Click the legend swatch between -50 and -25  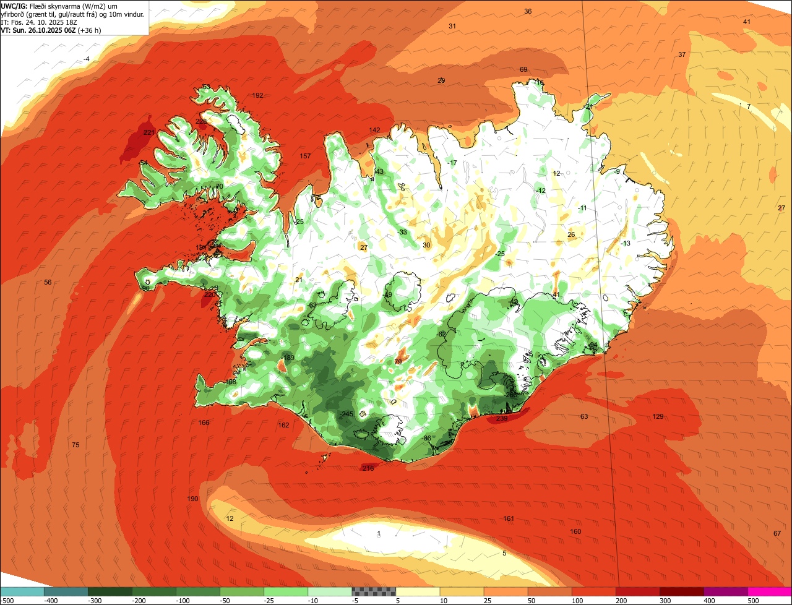click(242, 591)
